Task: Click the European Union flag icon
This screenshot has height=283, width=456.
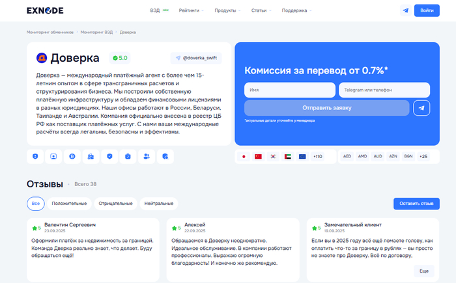Action: (302, 157)
